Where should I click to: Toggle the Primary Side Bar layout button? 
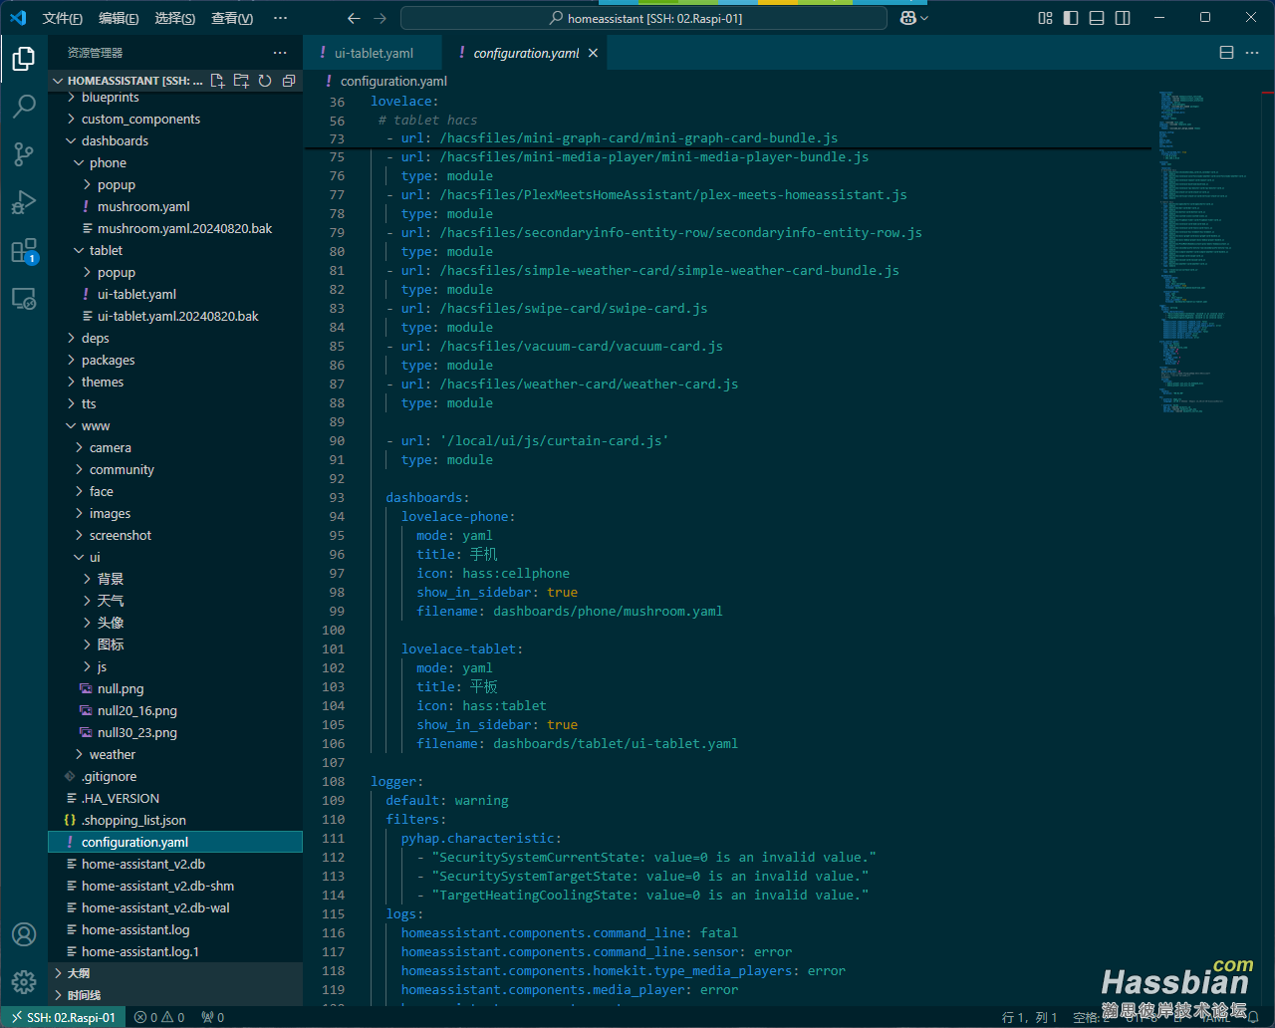tap(1071, 18)
